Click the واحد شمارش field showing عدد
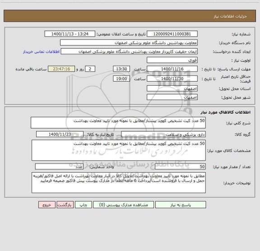This screenshot has width=260, height=251. tap(59, 167)
